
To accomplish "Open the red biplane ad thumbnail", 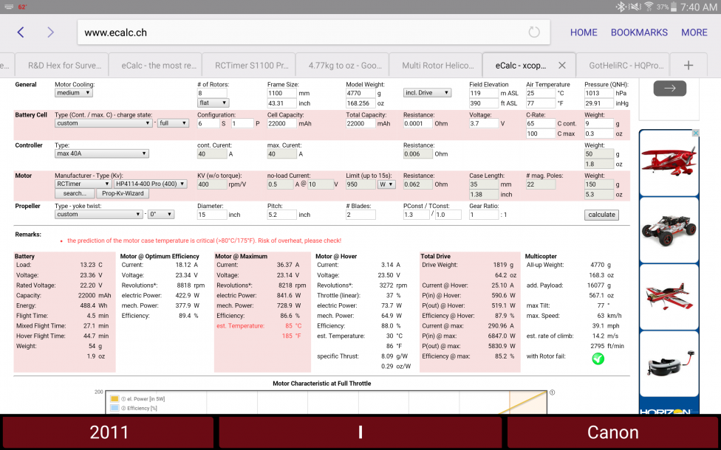I will 669,164.
